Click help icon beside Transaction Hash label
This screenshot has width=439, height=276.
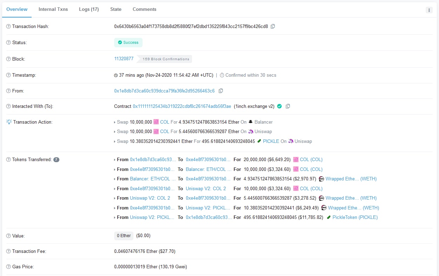(8, 27)
